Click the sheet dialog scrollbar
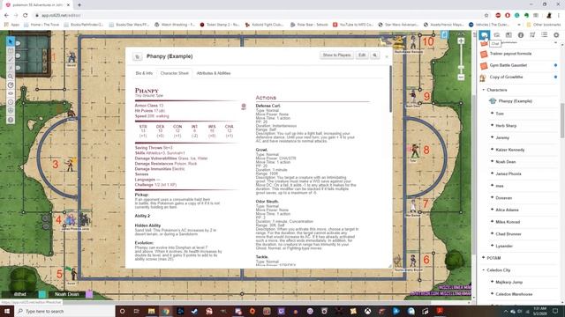 (x=390, y=90)
